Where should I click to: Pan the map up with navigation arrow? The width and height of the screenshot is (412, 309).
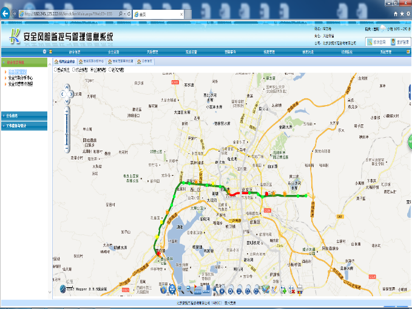[x=67, y=87]
